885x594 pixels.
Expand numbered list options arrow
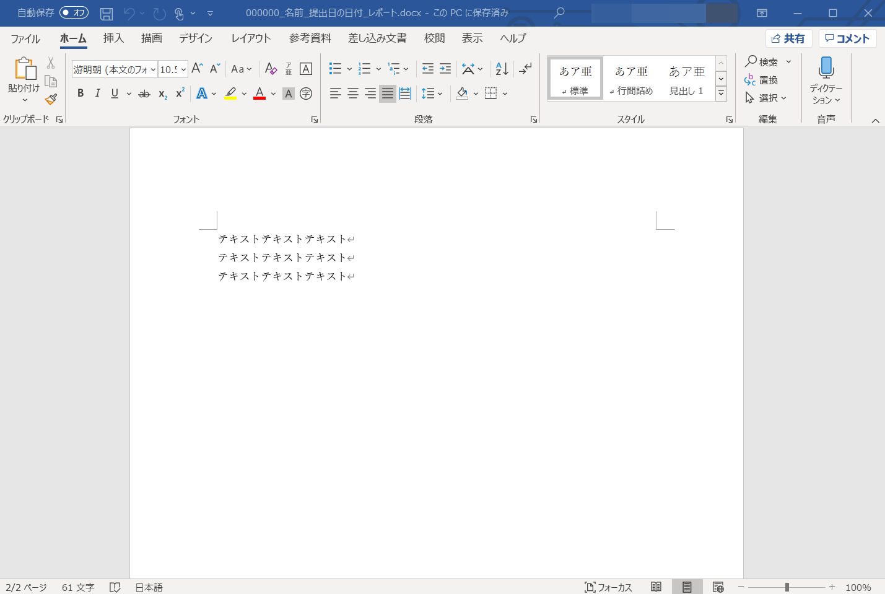point(378,69)
